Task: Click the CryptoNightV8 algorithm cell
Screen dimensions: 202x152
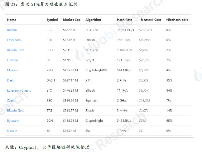Action: coord(96,70)
